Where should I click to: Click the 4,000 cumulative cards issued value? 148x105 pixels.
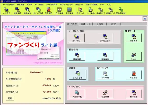point(48,79)
